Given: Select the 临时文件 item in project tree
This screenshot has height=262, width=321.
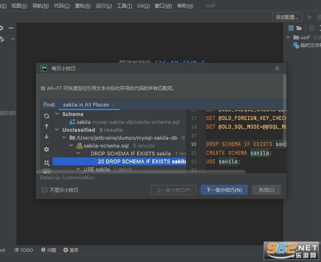Looking at the screenshot, I should click(x=307, y=45).
